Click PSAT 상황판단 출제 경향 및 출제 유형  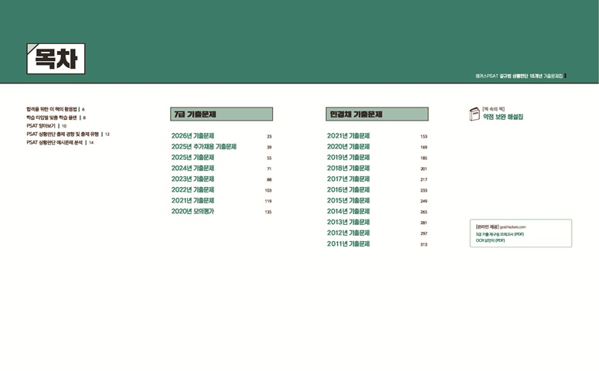[67, 134]
